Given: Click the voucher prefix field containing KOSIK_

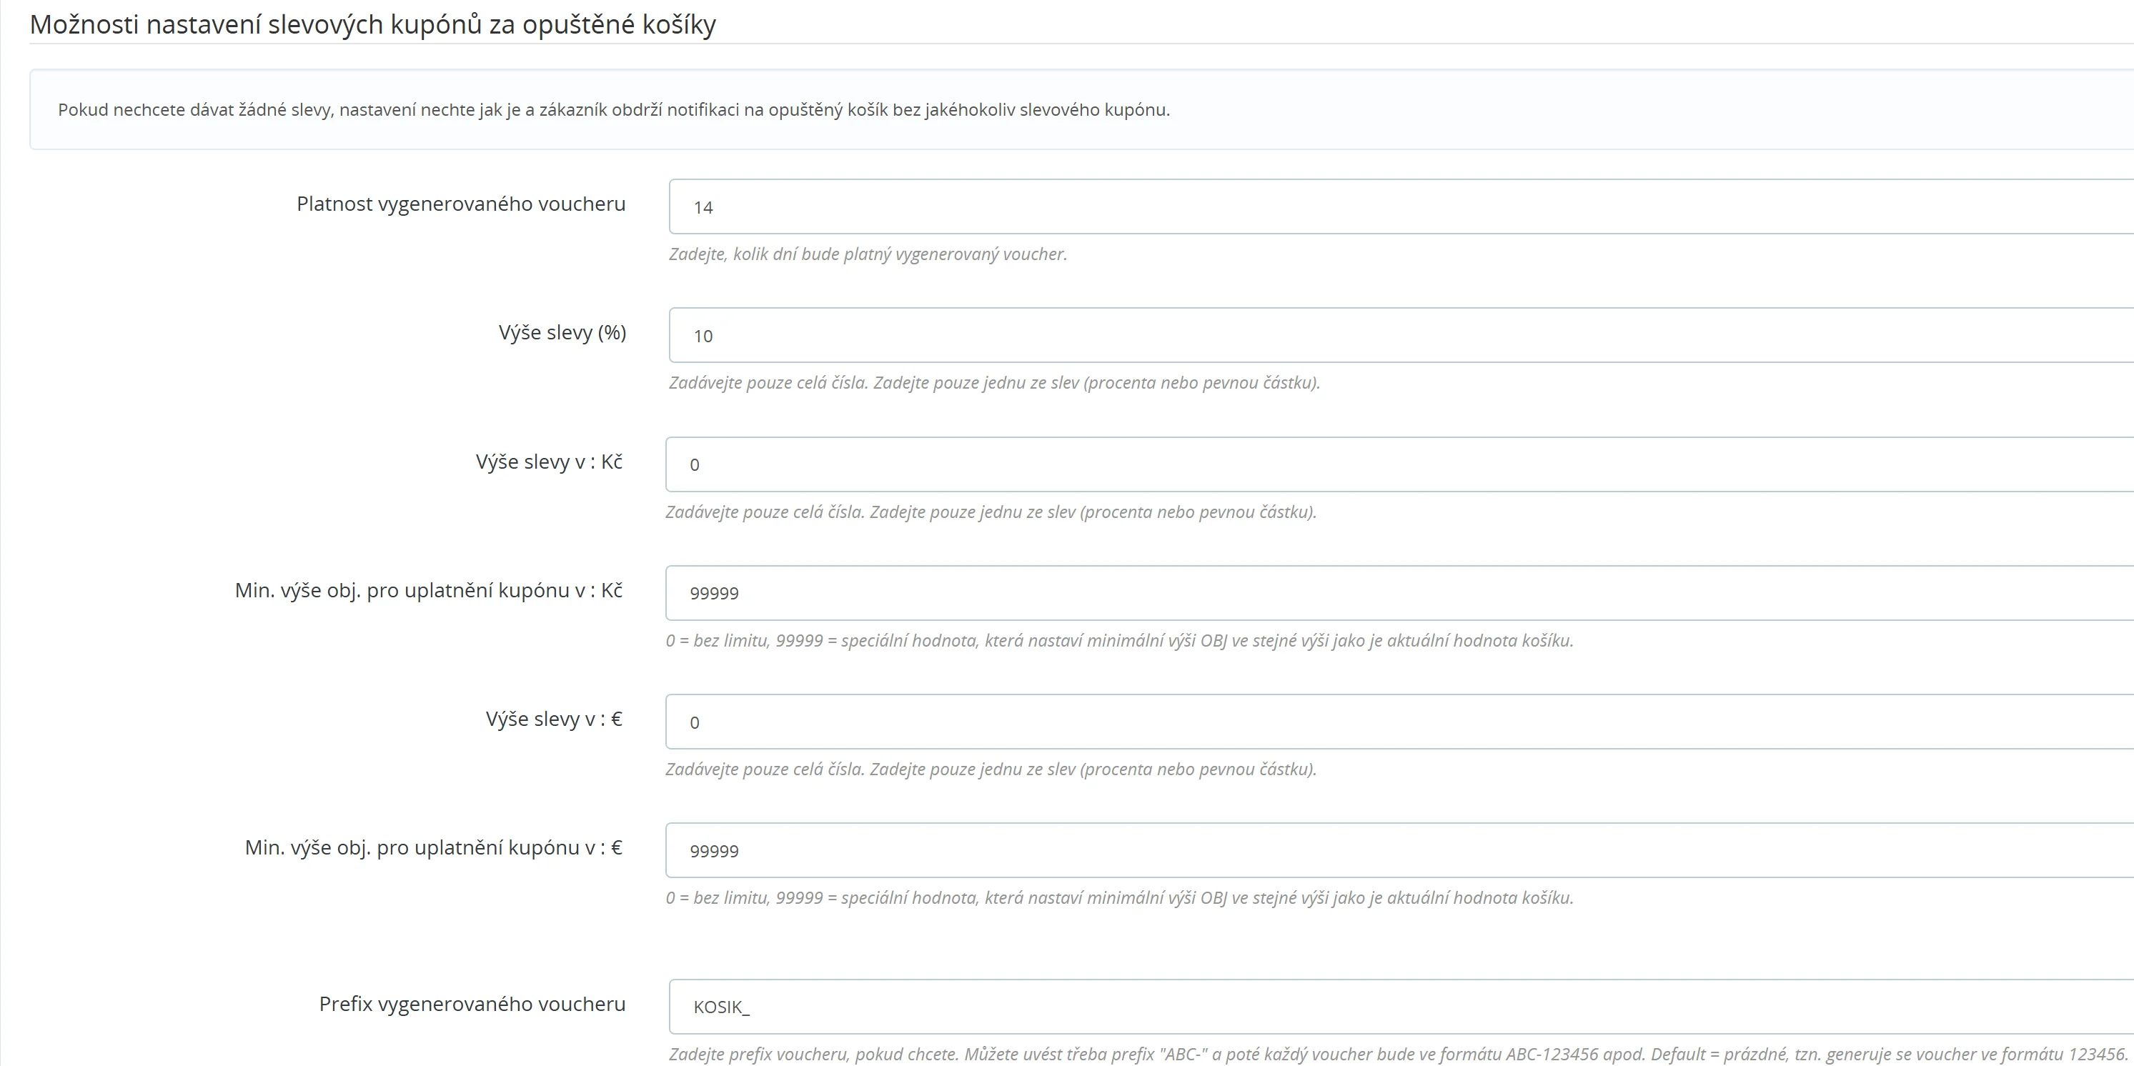Looking at the screenshot, I should 1400,1007.
